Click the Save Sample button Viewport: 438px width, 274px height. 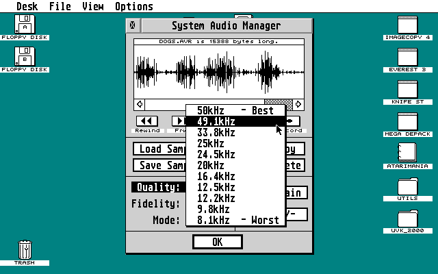(159, 165)
